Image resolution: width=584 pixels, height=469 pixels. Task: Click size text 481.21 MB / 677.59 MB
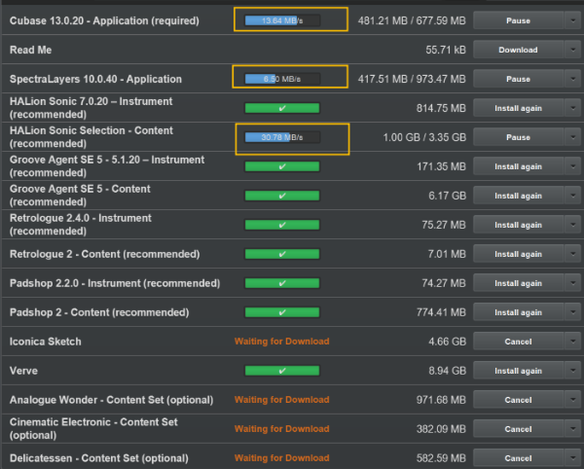coord(412,20)
